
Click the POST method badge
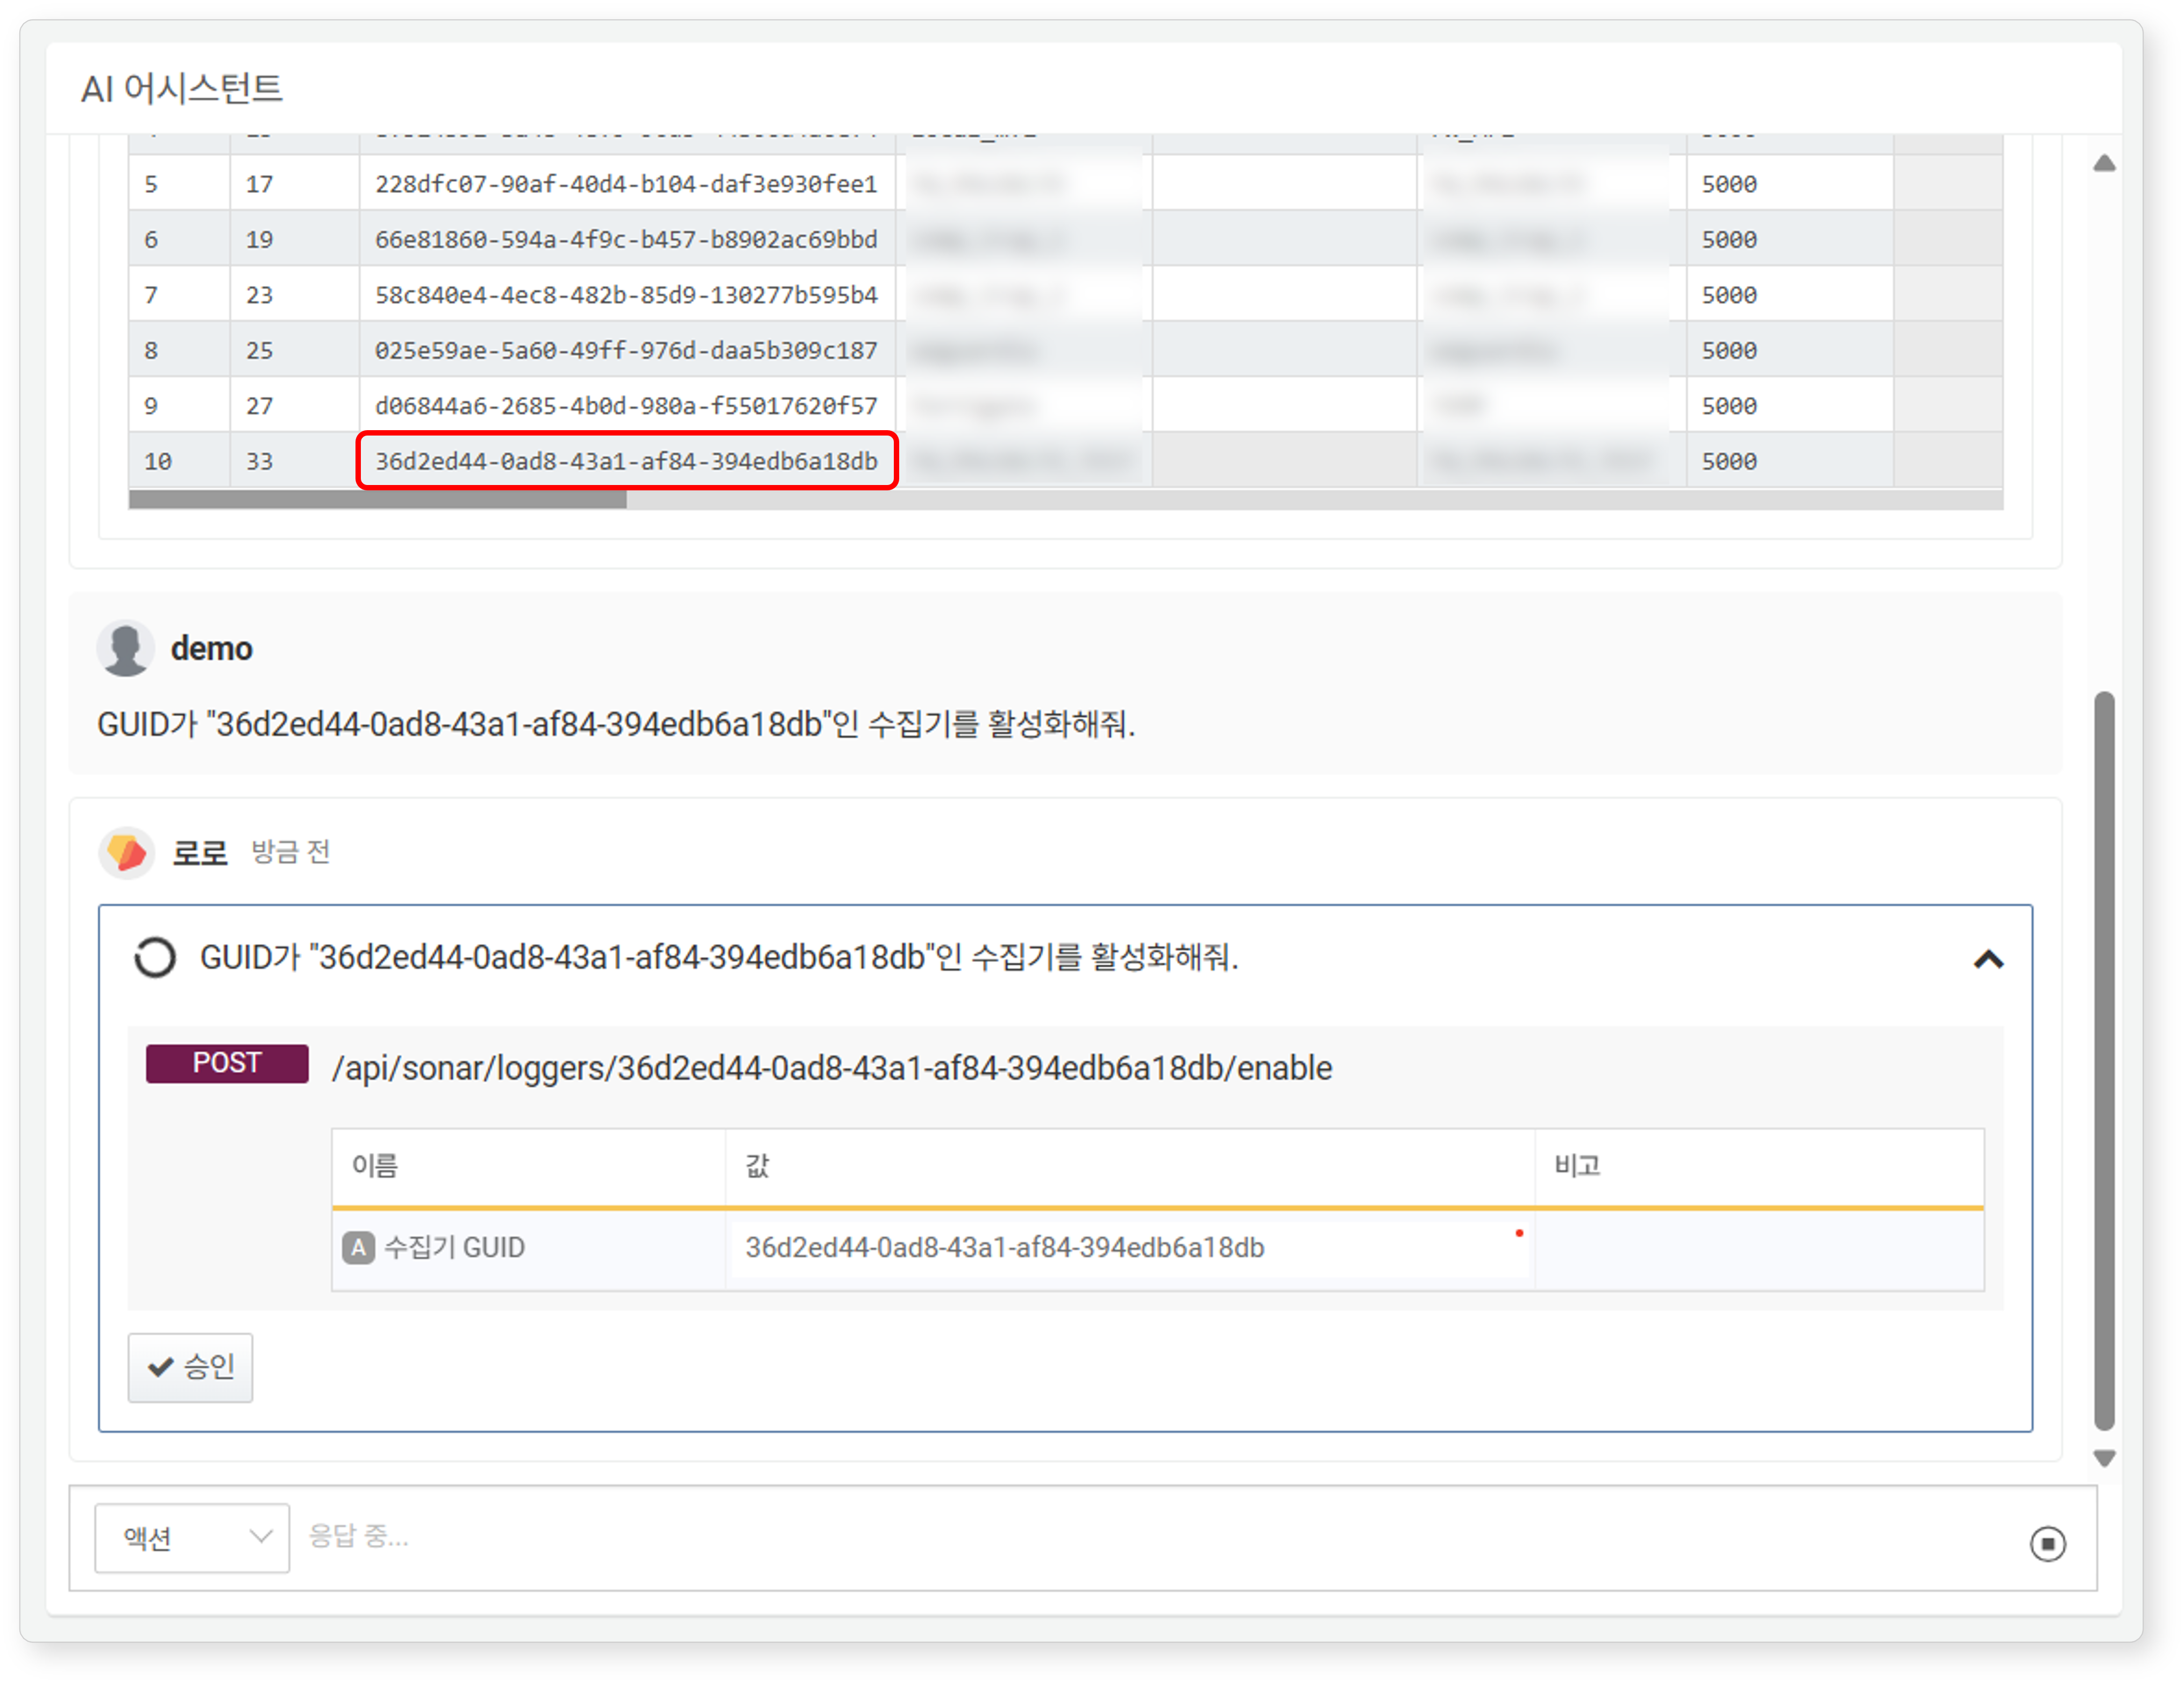[x=227, y=1063]
